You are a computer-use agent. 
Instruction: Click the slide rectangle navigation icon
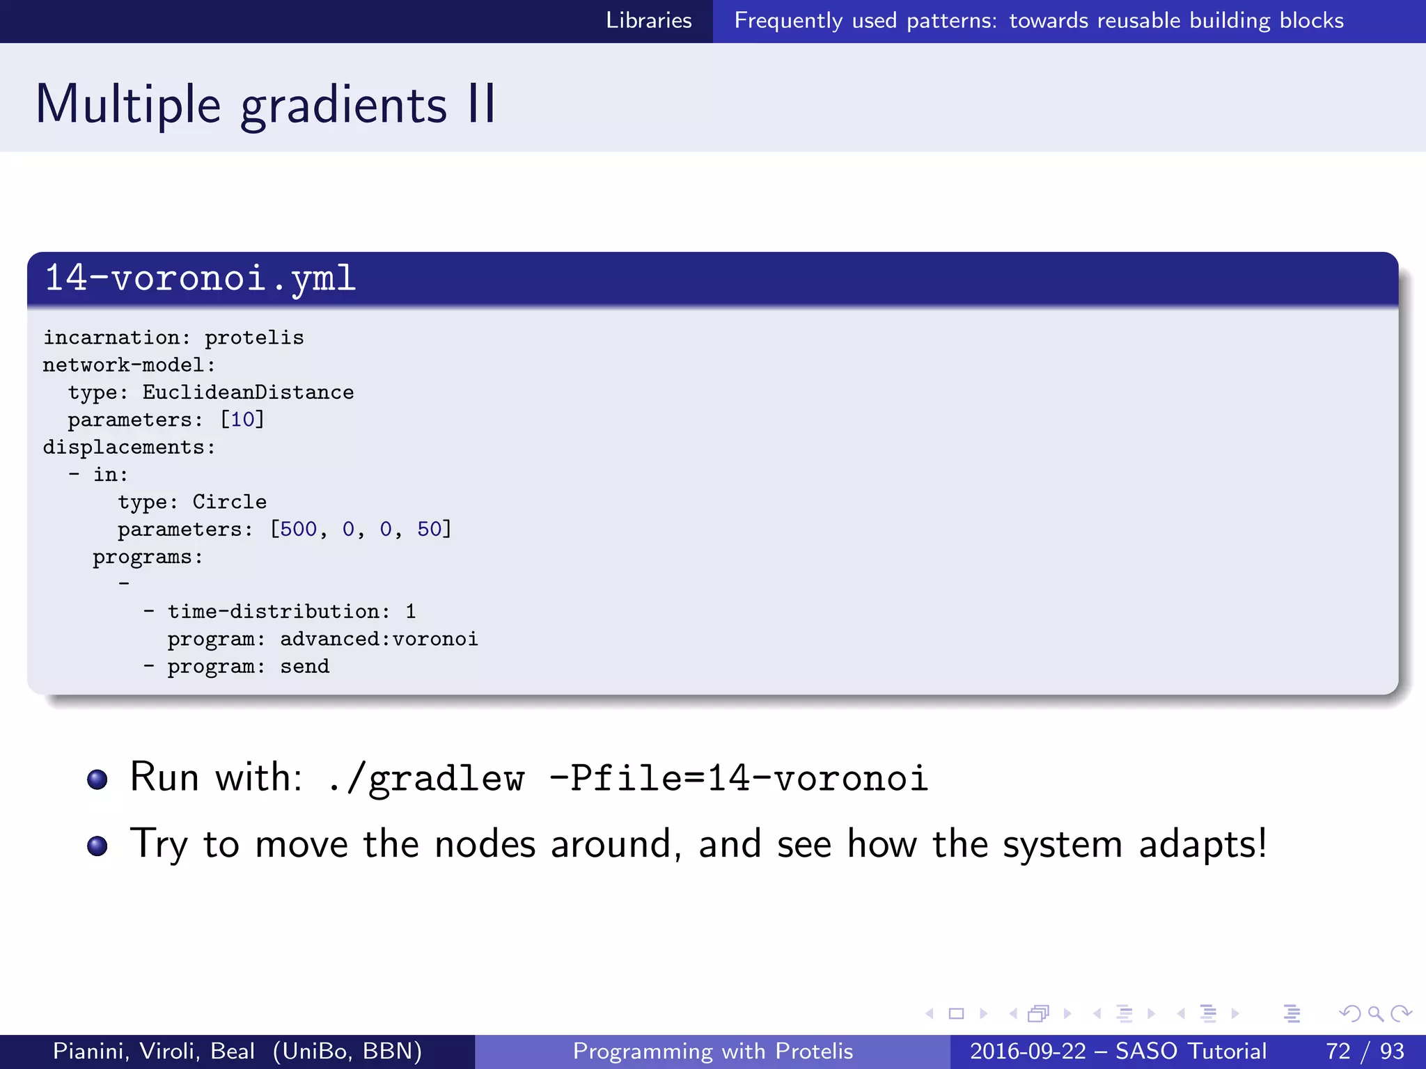pyautogui.click(x=956, y=1014)
